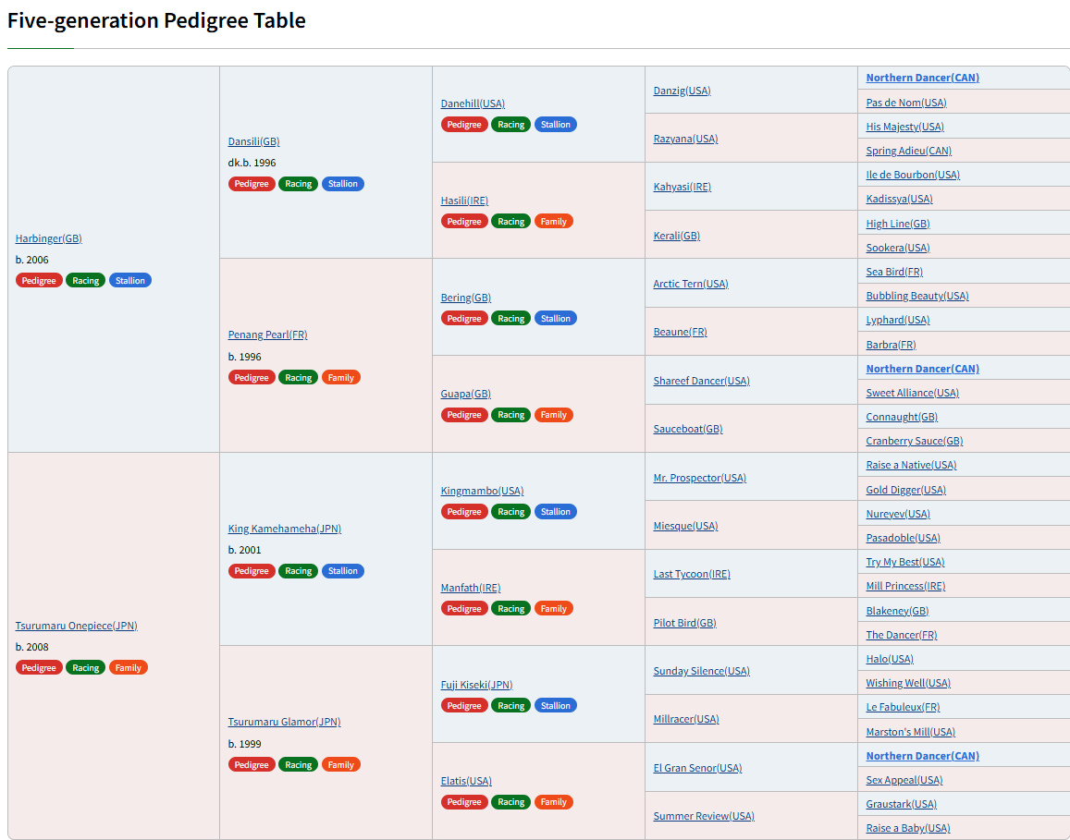Open Miesque(USA) link
This screenshot has width=1070, height=840.
[x=686, y=526]
